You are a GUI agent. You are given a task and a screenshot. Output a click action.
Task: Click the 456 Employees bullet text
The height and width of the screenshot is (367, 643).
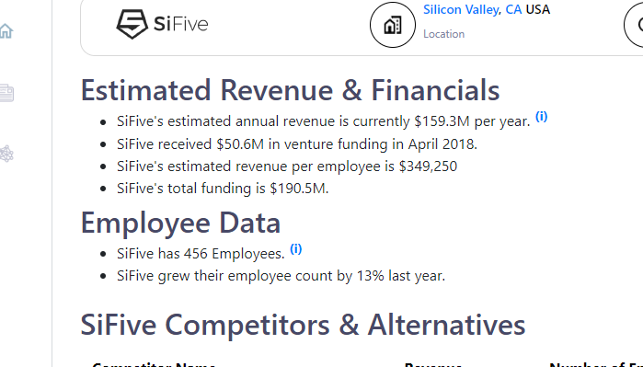[201, 254]
